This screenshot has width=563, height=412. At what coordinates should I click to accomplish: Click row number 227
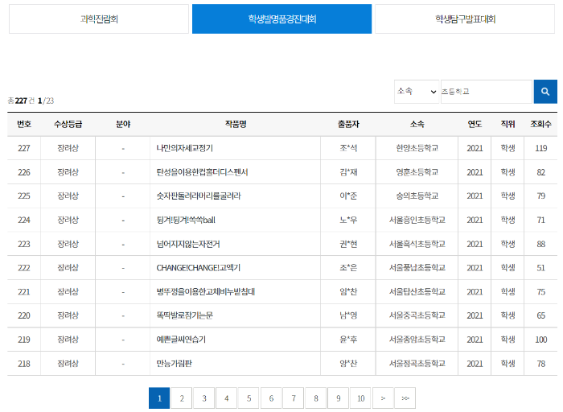coord(24,148)
